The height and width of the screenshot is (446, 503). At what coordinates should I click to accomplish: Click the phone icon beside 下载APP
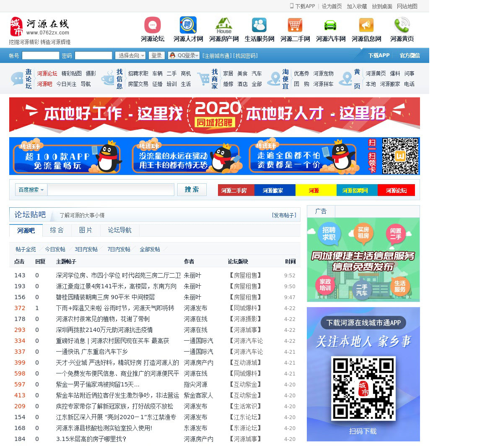[x=292, y=6]
